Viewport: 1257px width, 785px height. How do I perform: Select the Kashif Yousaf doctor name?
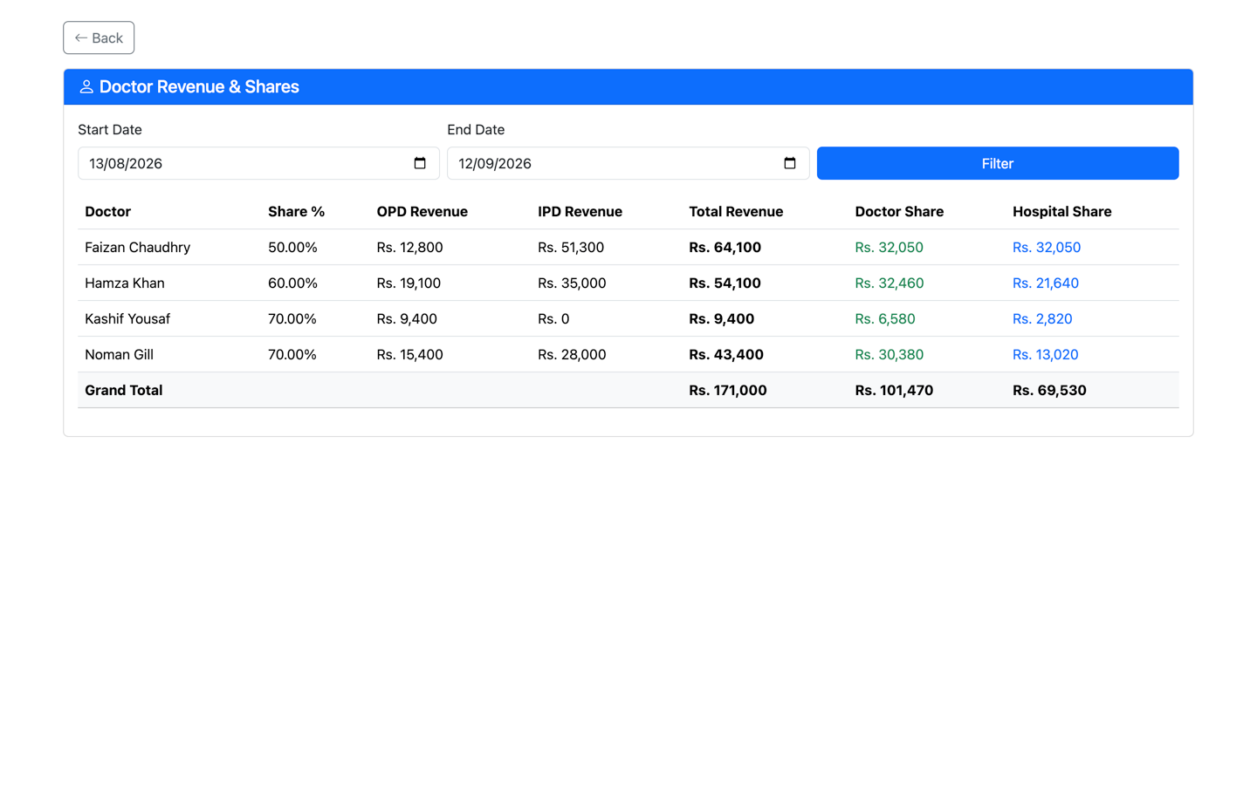click(127, 318)
